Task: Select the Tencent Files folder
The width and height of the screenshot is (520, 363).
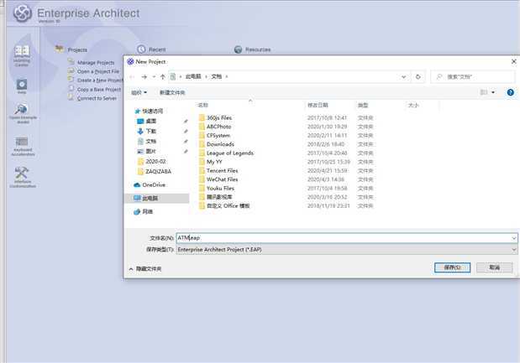Action: (222, 171)
